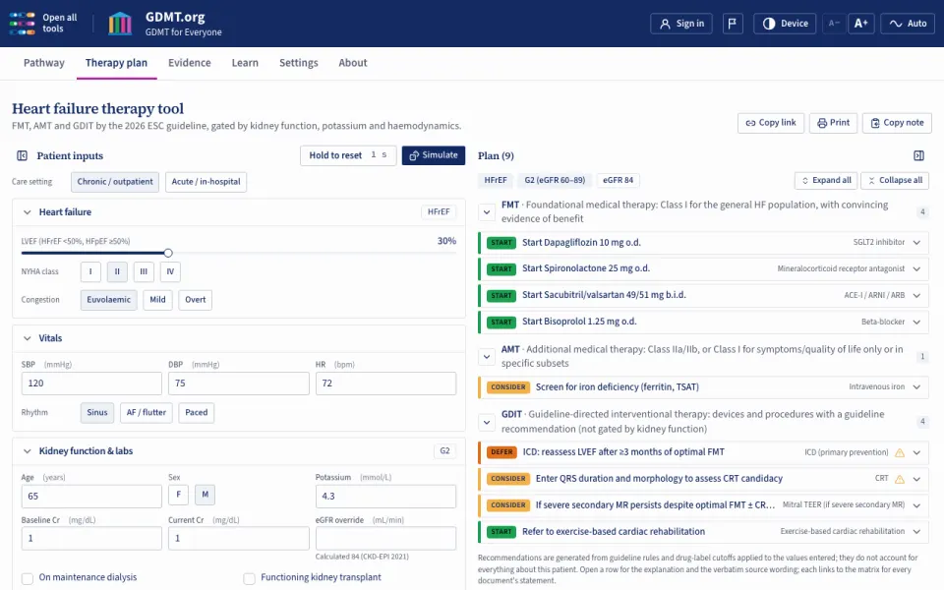Click the GDMT.org building logo
Viewport: 944px width, 590px height.
(x=120, y=24)
